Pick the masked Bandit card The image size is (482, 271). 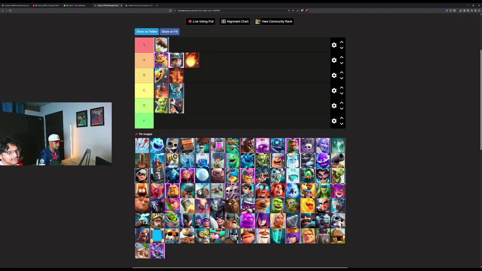click(x=142, y=175)
